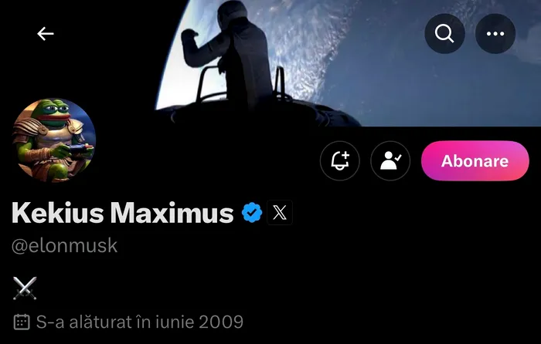Click the pink Abonare button
The height and width of the screenshot is (344, 541).
pos(475,160)
